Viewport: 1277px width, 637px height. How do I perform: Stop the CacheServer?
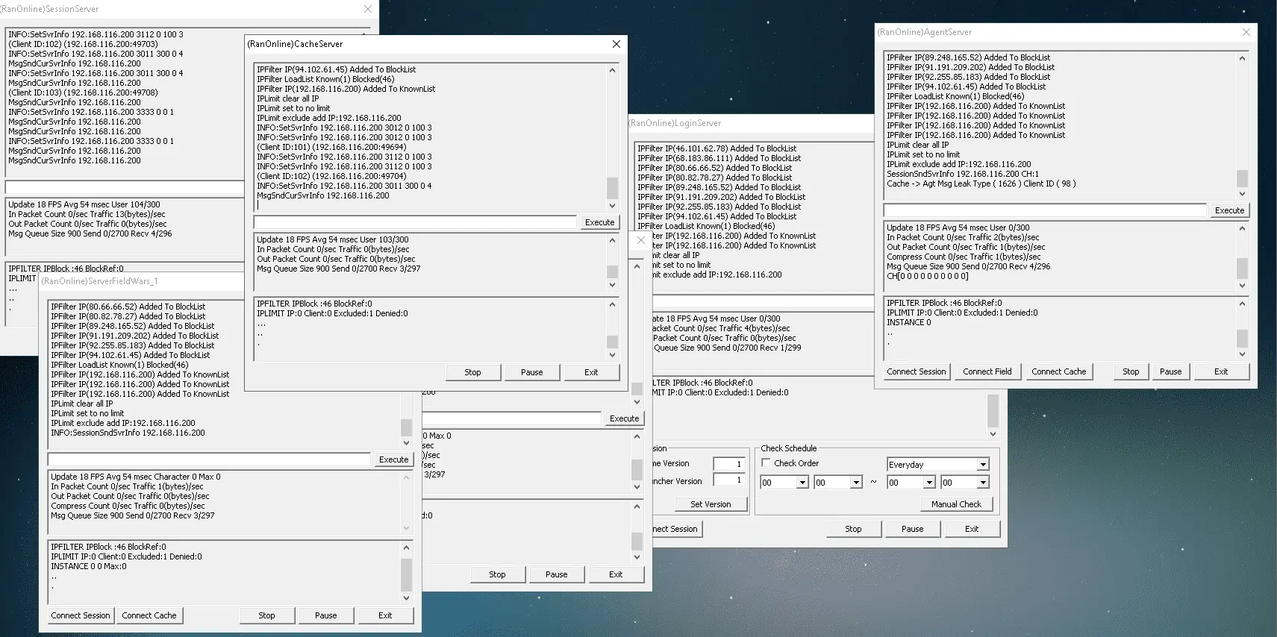tap(472, 372)
